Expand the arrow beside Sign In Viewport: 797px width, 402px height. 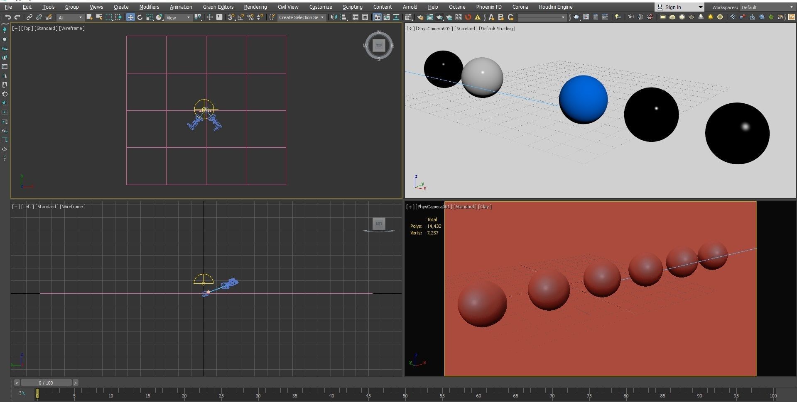(x=700, y=7)
